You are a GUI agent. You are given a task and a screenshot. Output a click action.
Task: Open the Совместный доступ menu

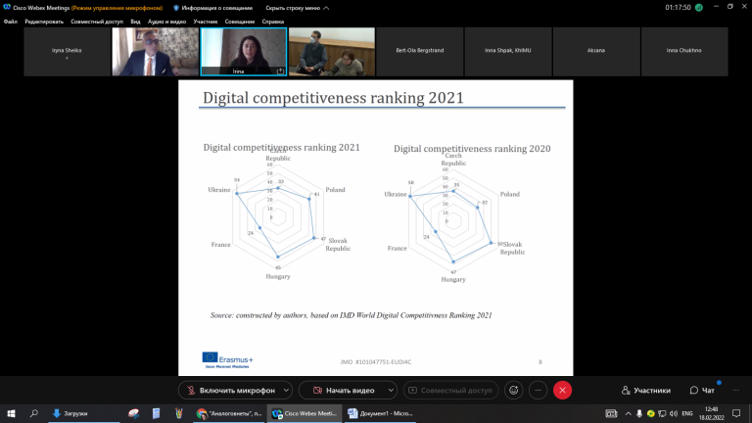(x=97, y=22)
